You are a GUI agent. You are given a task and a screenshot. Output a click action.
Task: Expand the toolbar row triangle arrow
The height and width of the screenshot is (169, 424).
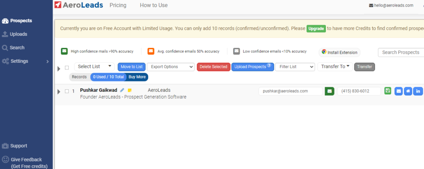point(59,69)
